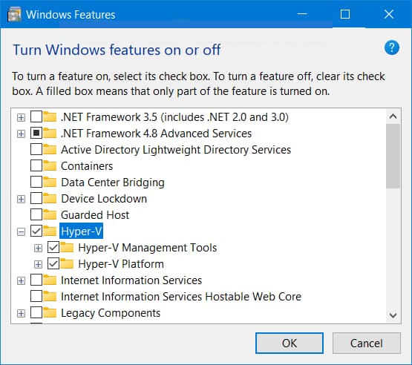The height and width of the screenshot is (365, 412).
Task: Expand the Internet Information Services node
Action: coord(21,281)
